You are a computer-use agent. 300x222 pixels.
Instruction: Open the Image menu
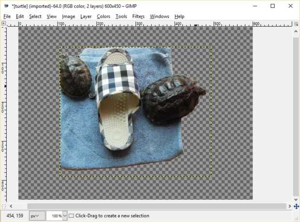tap(68, 16)
